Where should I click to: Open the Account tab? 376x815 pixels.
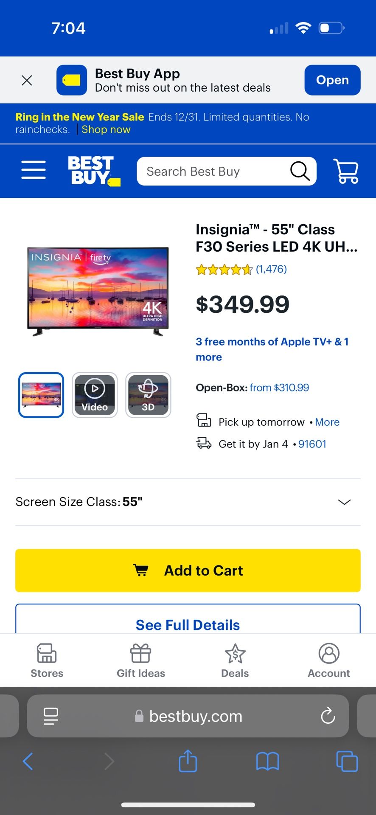point(329,660)
